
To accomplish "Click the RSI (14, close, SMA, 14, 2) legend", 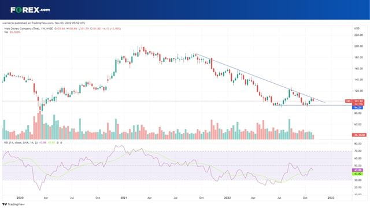I will coord(21,143).
